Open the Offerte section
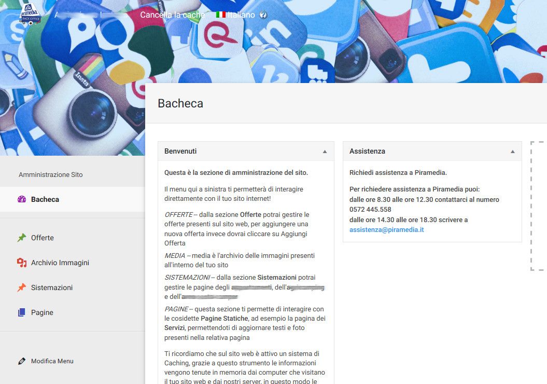 [73, 238]
